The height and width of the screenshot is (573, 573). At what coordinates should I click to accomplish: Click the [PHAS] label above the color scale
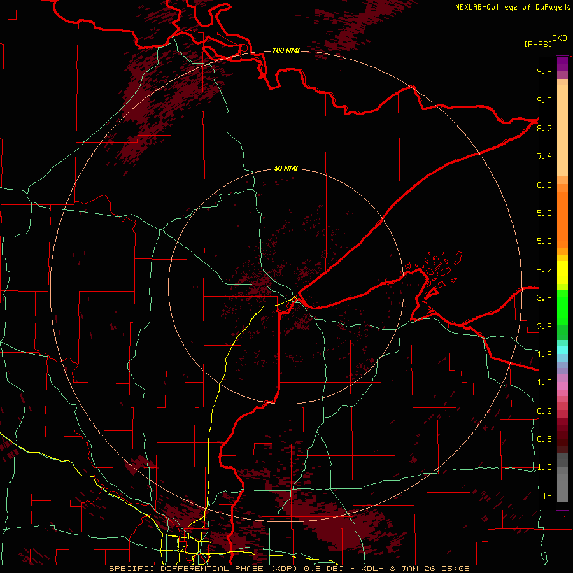538,45
